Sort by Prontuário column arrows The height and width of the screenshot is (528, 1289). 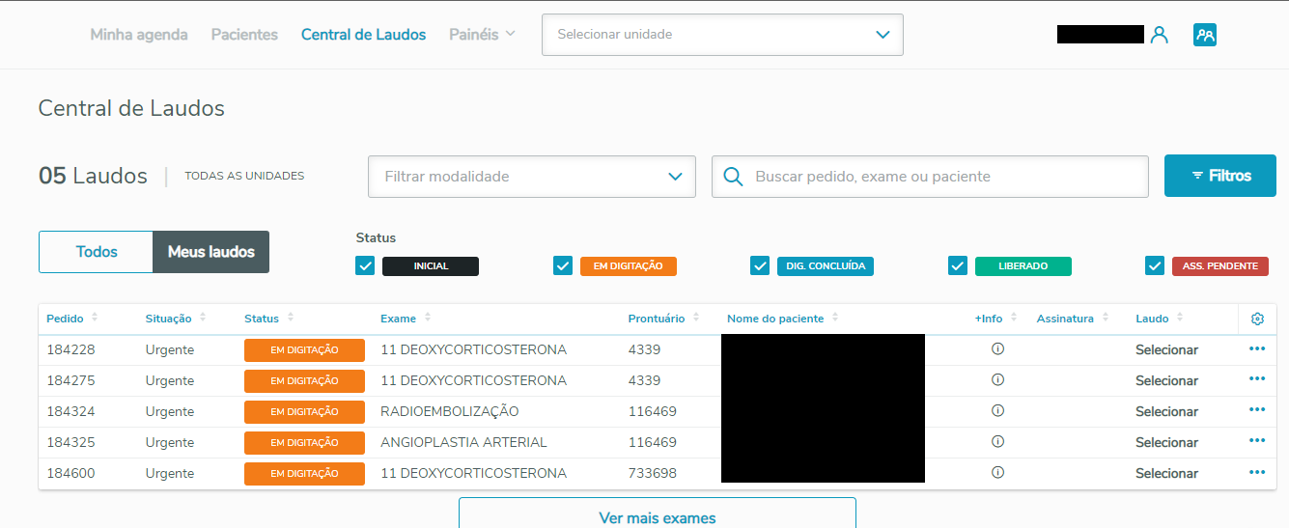point(696,318)
